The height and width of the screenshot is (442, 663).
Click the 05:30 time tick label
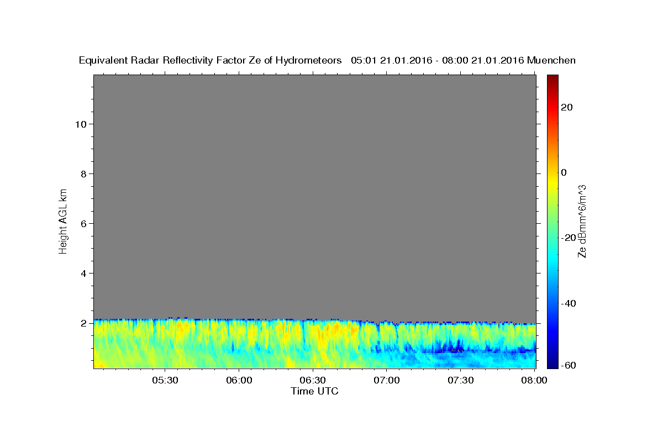pos(165,380)
